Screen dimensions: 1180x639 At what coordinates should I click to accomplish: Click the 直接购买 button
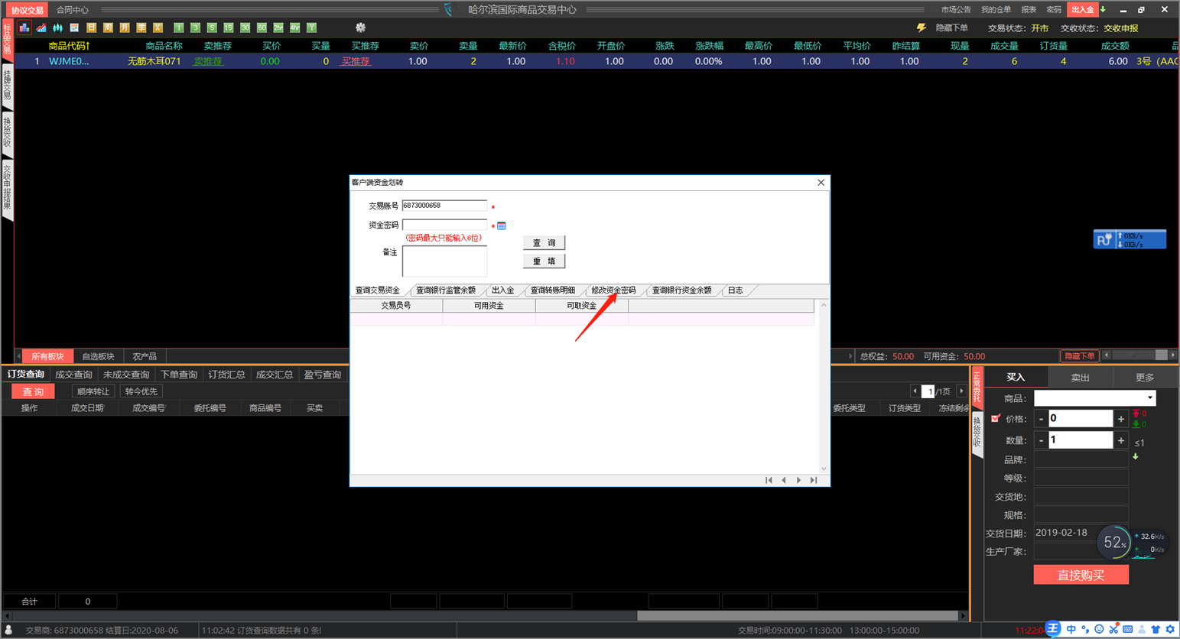pyautogui.click(x=1081, y=575)
